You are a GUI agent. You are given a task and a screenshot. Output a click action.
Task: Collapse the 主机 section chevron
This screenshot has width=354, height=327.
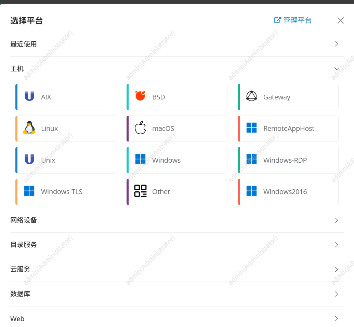(x=337, y=69)
